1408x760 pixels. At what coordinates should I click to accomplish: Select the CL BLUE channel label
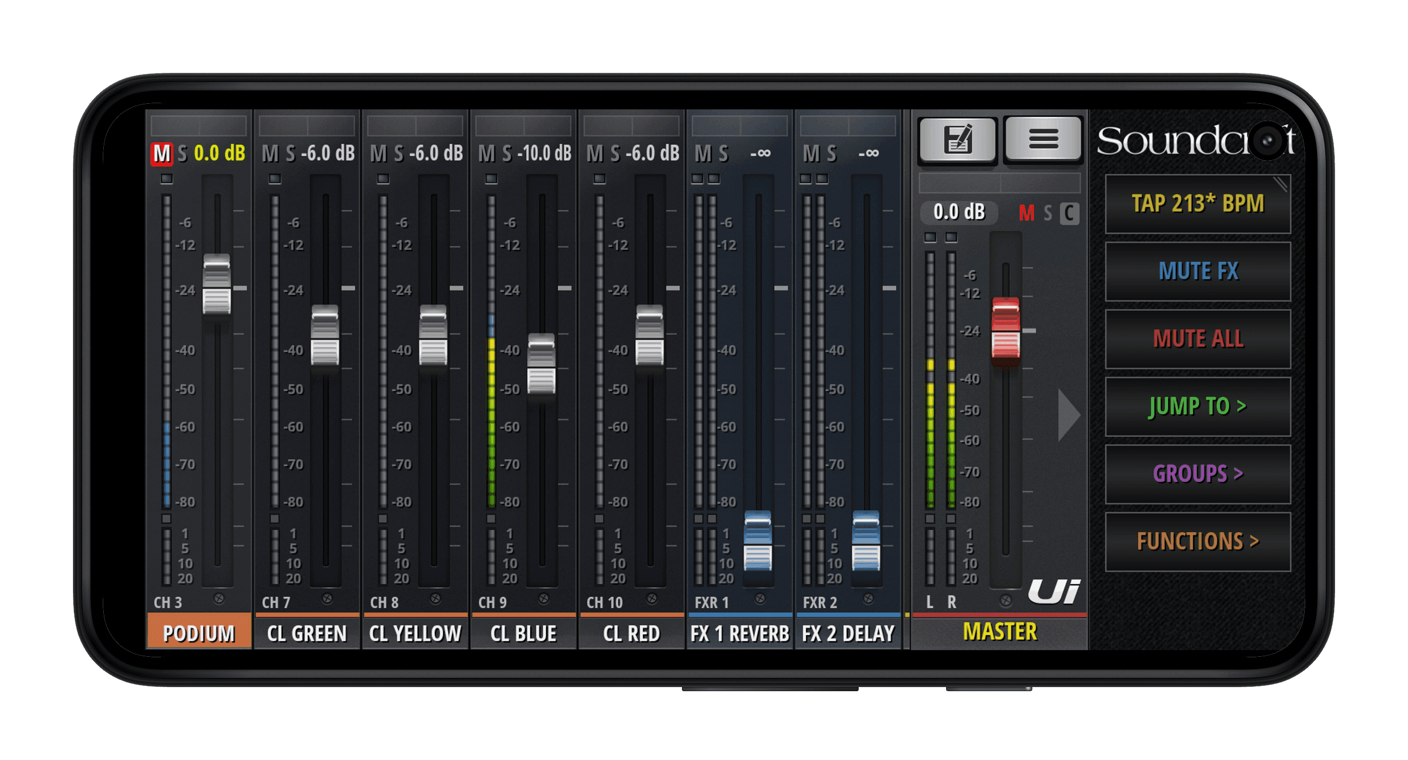[x=523, y=633]
